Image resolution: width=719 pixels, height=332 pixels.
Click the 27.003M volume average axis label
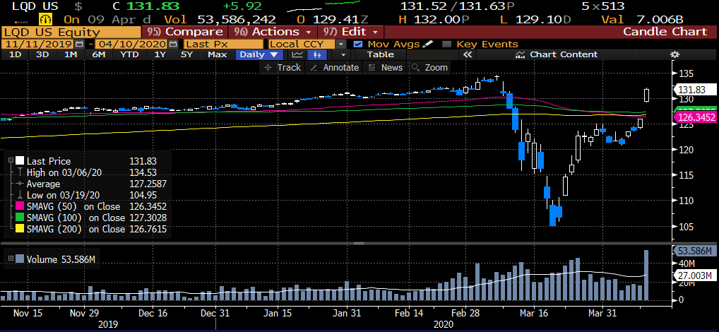point(696,275)
